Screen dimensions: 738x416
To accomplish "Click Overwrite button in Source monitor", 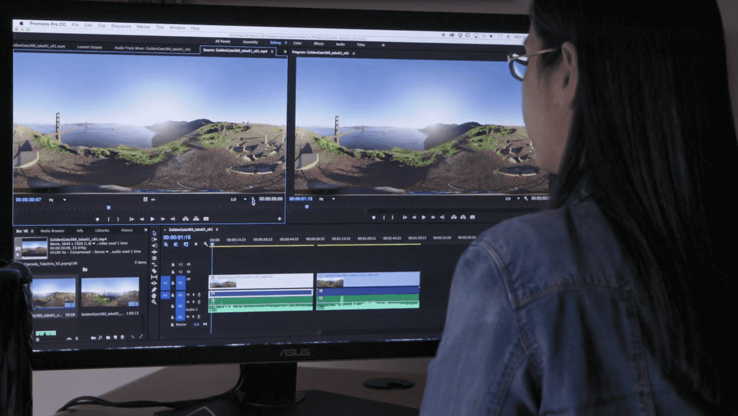I will tap(196, 219).
